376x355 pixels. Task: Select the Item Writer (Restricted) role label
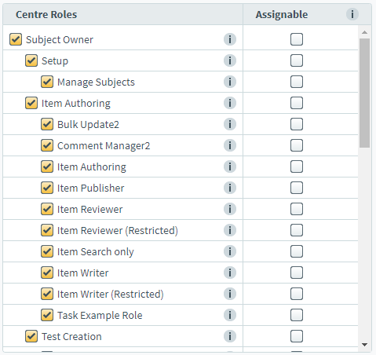pos(111,295)
